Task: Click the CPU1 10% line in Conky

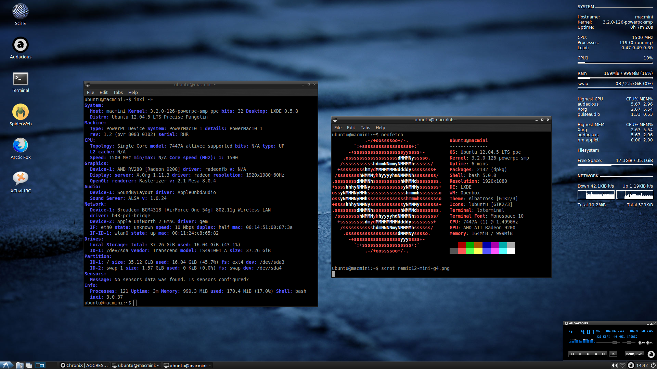Action: pos(615,58)
